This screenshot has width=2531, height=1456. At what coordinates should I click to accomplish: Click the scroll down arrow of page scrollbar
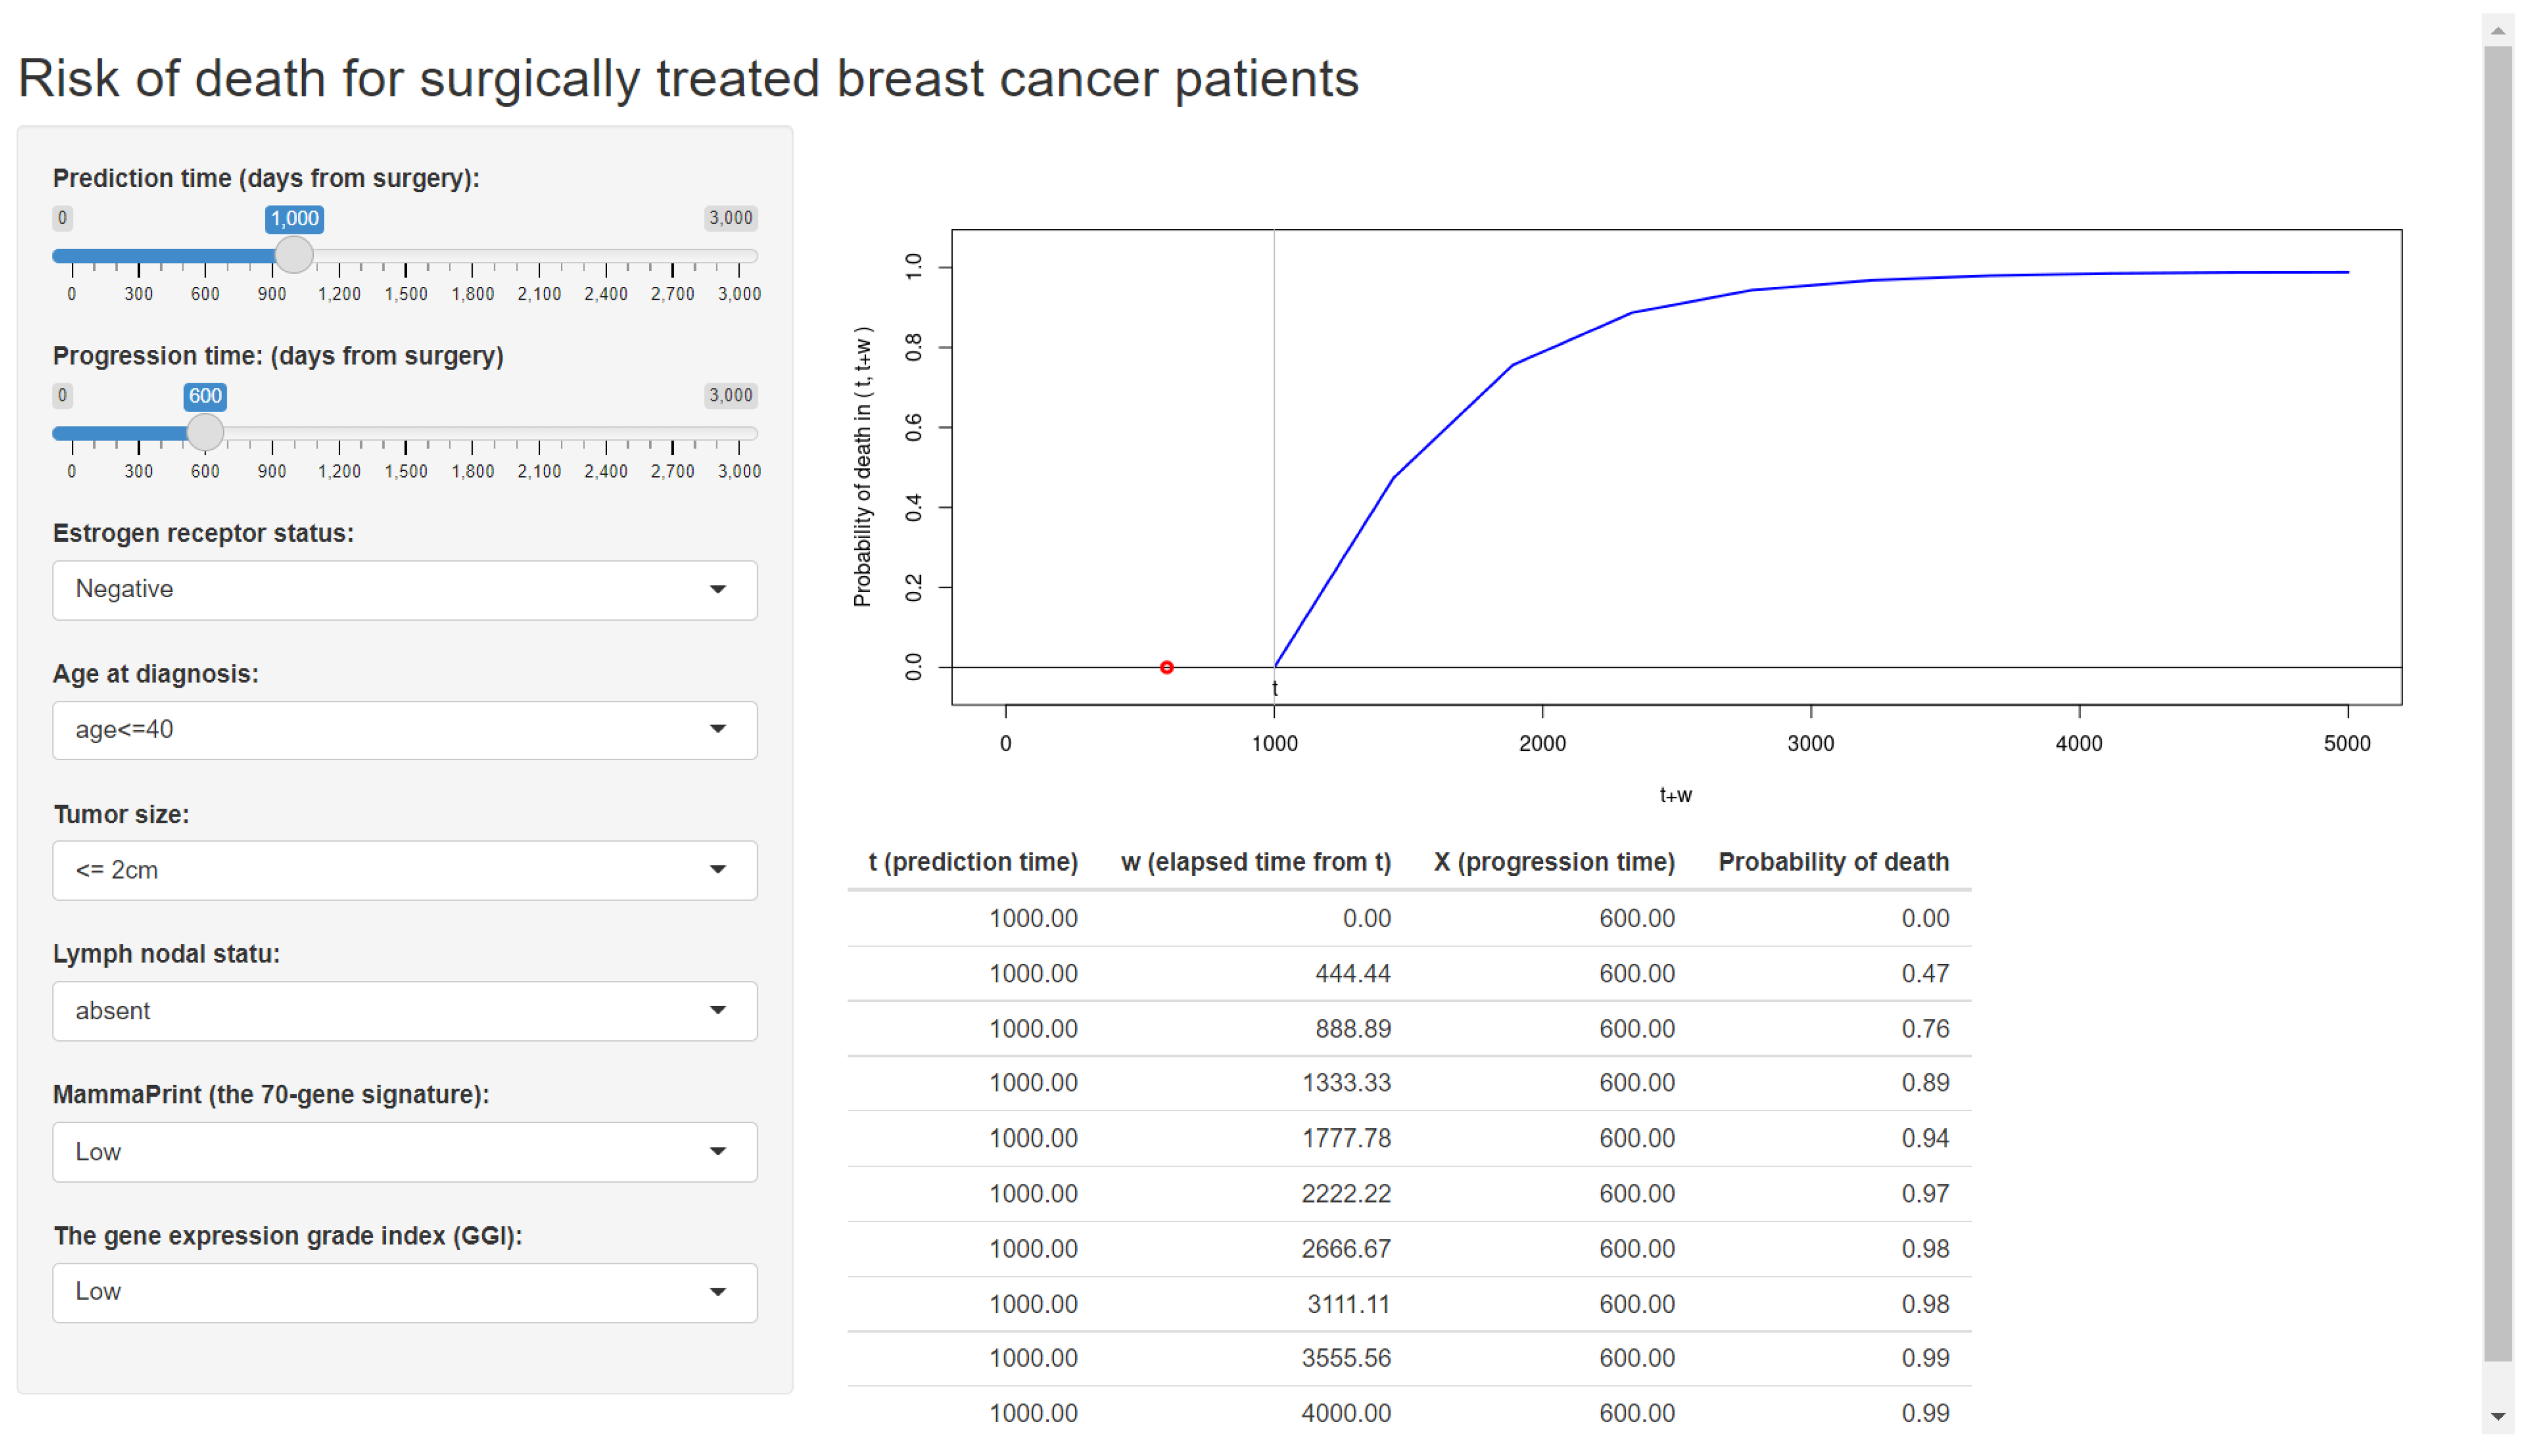click(x=2497, y=1416)
